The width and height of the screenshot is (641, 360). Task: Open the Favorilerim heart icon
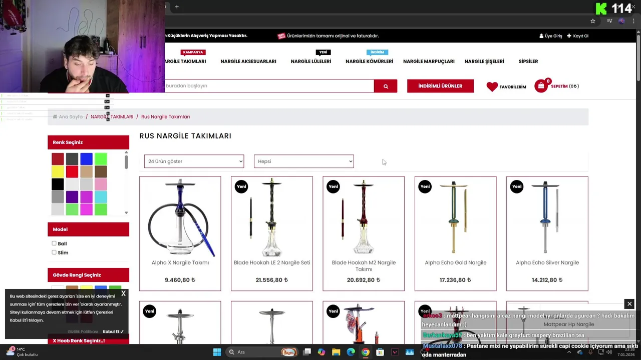[492, 86]
